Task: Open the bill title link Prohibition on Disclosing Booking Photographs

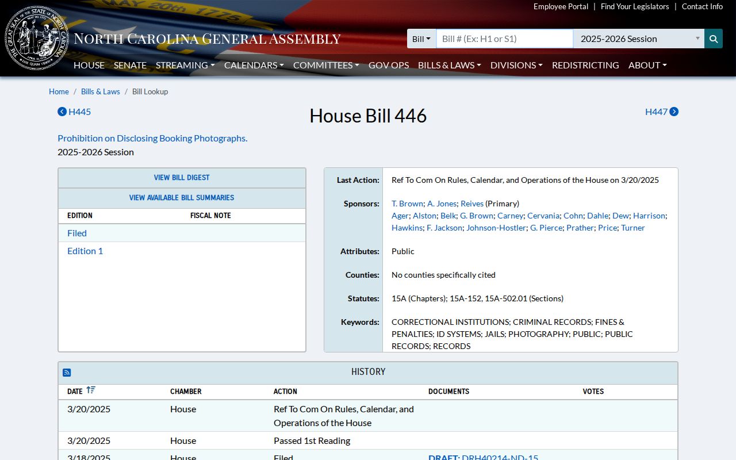Action: 152,138
